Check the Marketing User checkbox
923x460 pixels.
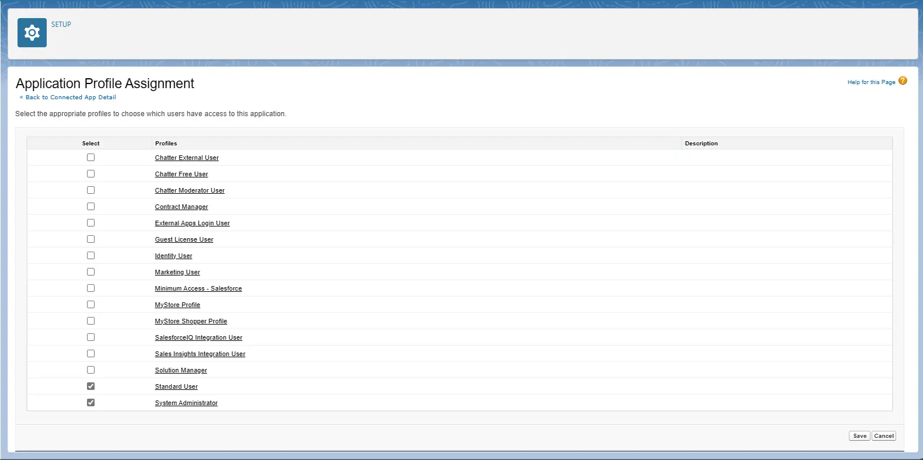point(90,271)
